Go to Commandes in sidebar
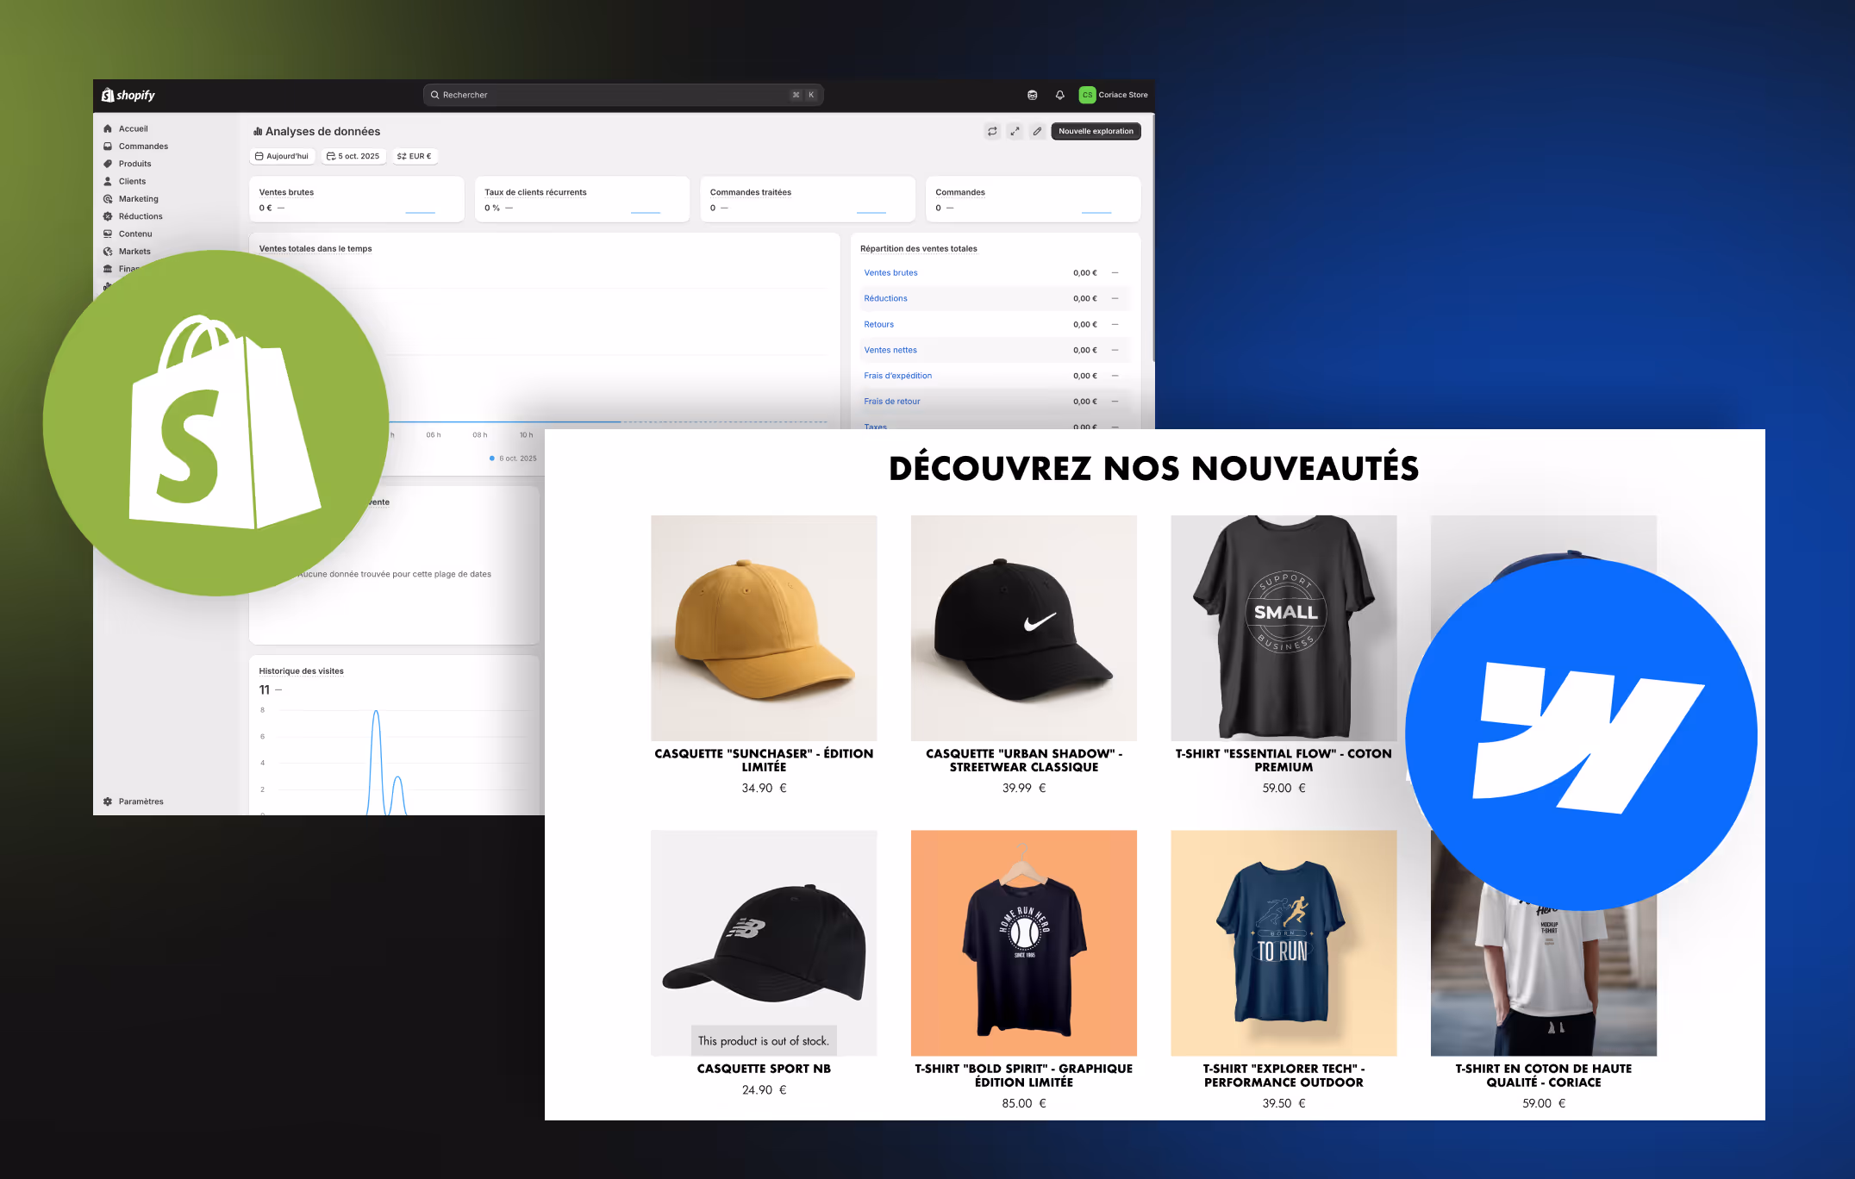The height and width of the screenshot is (1179, 1855). (x=143, y=147)
